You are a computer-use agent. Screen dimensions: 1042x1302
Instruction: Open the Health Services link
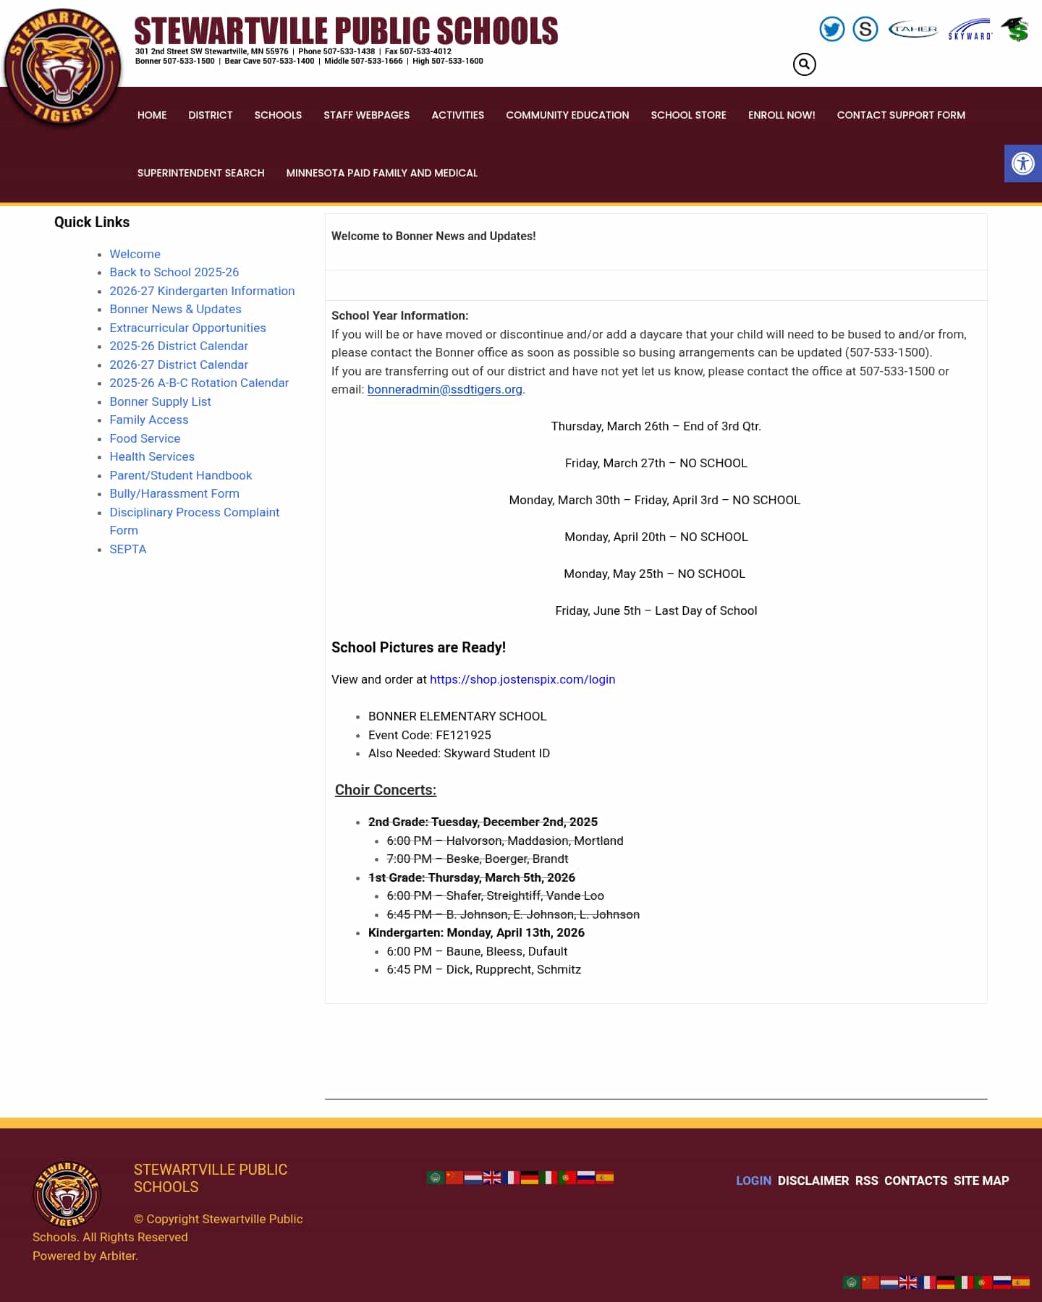point(152,456)
